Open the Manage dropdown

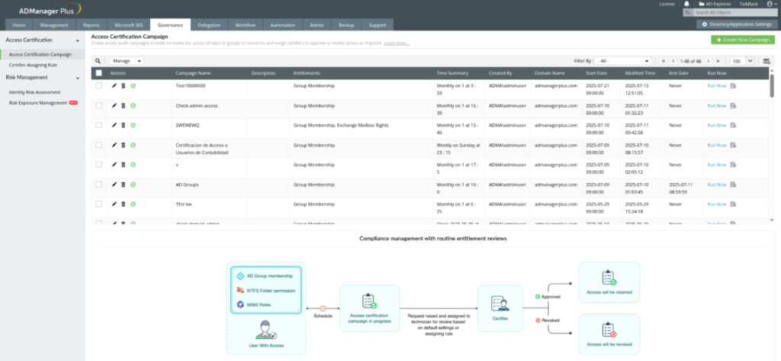pyautogui.click(x=126, y=61)
